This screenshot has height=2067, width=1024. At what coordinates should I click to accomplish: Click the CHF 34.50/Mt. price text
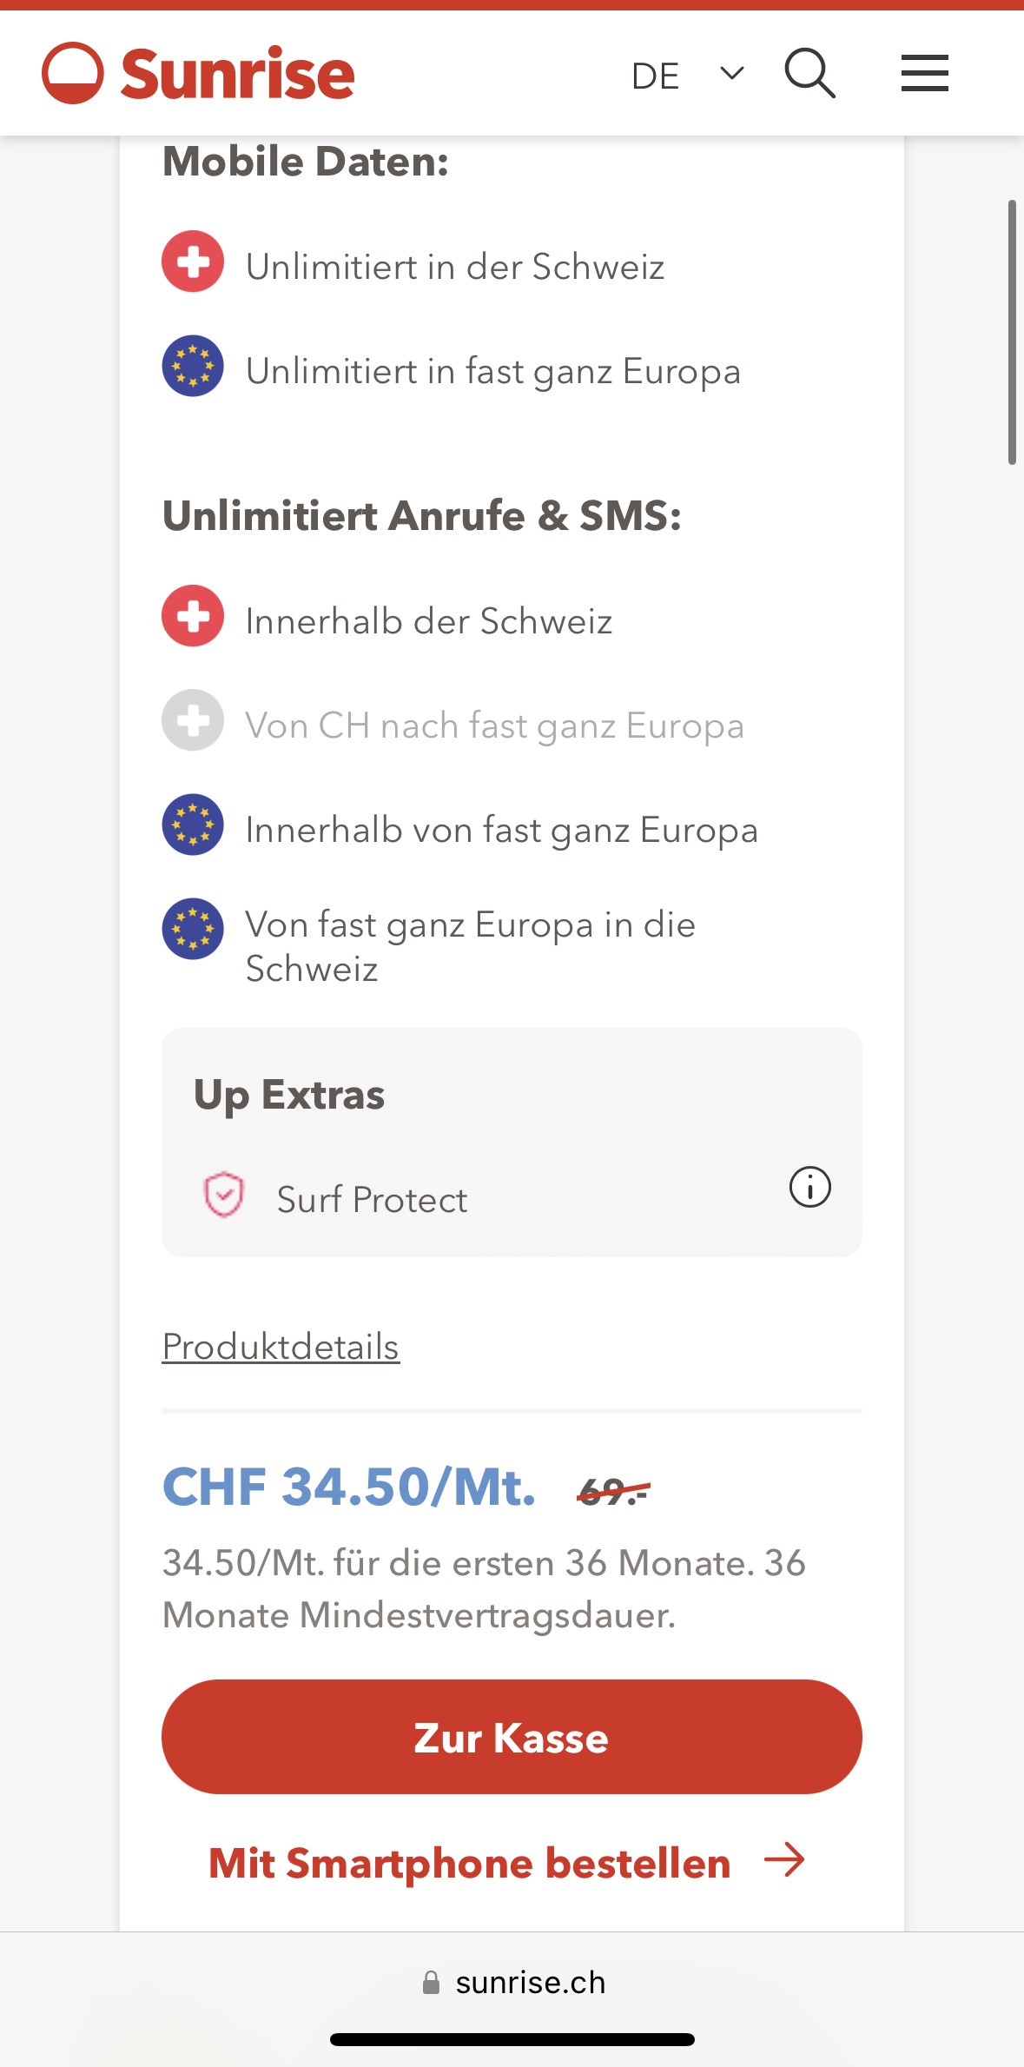click(349, 1487)
